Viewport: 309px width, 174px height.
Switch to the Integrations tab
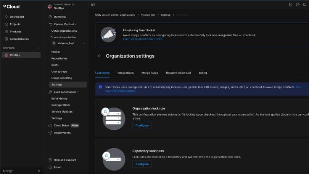pyautogui.click(x=126, y=72)
